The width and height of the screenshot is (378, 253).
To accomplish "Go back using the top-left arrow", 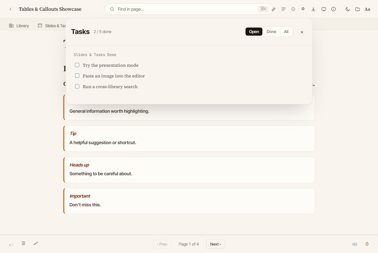I will coord(11,9).
